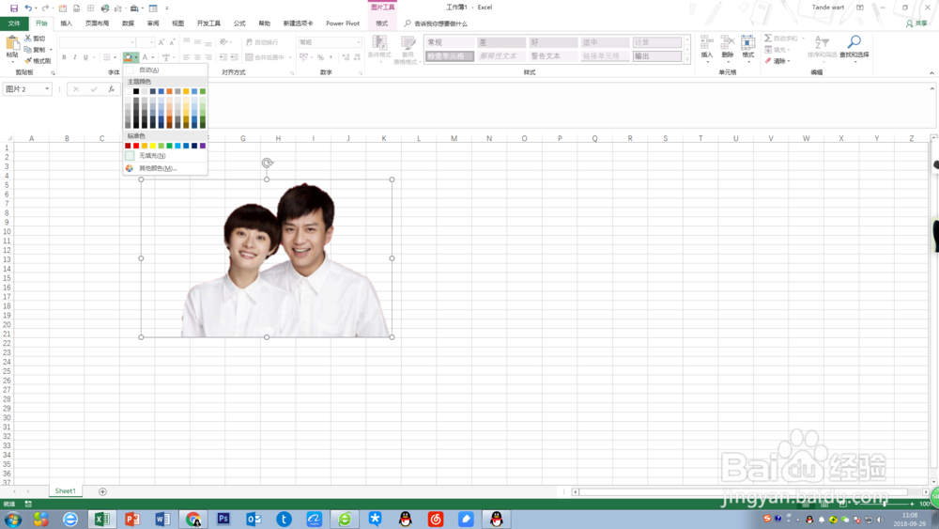Click the Format cells (格式) icon
The image size is (939, 529).
(748, 42)
